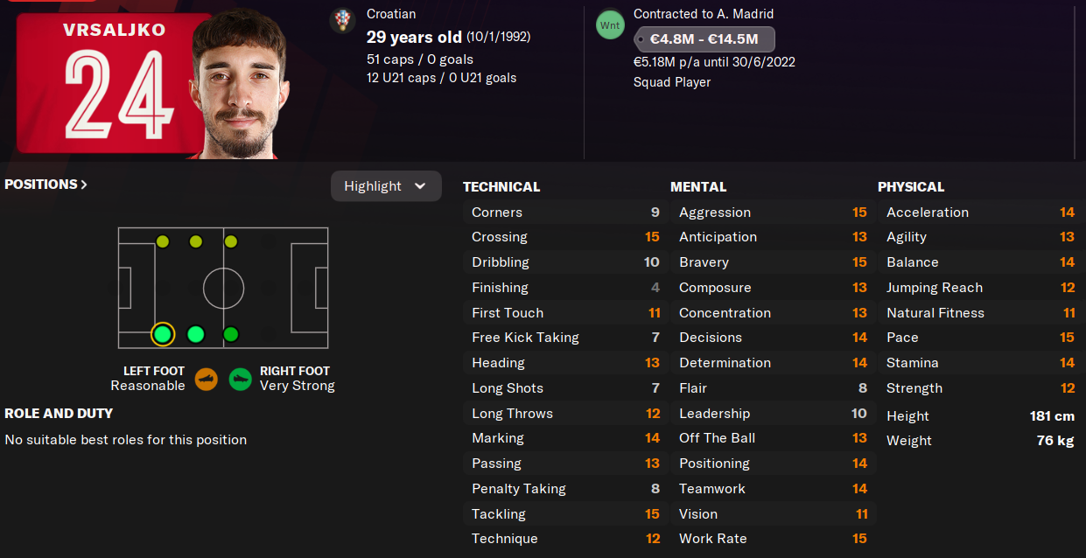Click the green Wnt status badge
The image size is (1086, 558).
[x=610, y=25]
